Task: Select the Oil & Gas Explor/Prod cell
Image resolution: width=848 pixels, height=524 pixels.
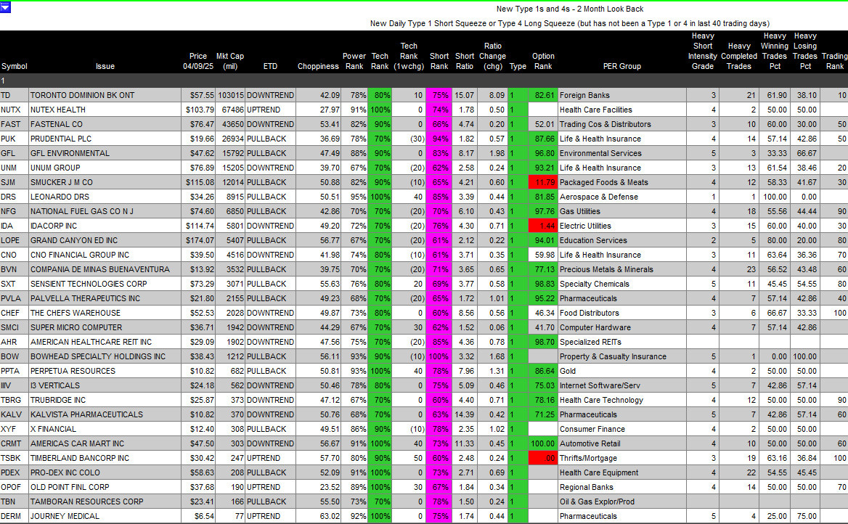Action: pos(622,502)
